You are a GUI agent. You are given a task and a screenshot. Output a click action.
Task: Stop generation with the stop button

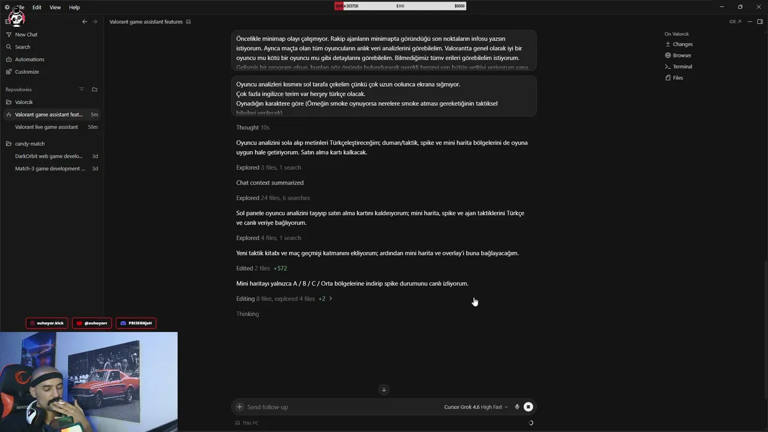pyautogui.click(x=528, y=407)
